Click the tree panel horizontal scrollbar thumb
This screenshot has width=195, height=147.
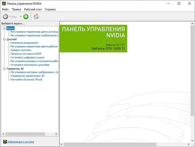(x=25, y=134)
